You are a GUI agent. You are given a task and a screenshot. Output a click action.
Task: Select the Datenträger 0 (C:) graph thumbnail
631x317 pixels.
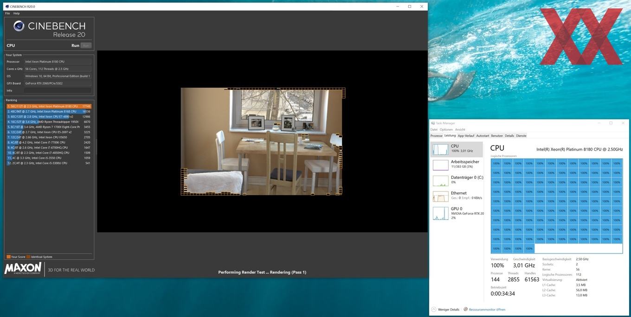point(440,181)
